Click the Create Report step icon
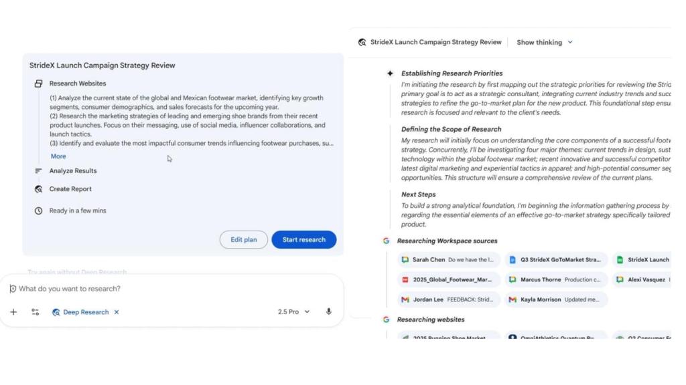Image resolution: width=686 pixels, height=385 pixels. pos(38,189)
